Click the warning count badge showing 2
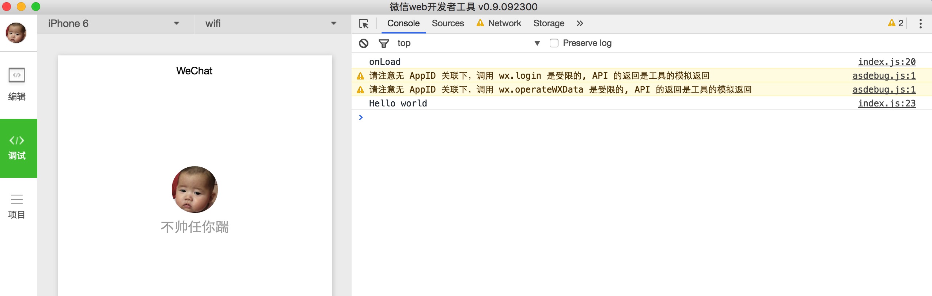 point(896,23)
